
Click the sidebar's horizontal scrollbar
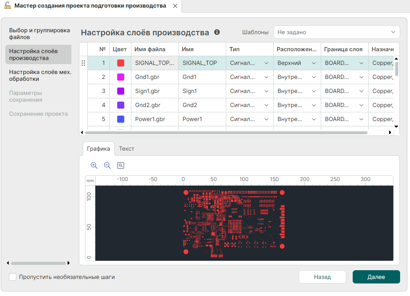pos(38,263)
